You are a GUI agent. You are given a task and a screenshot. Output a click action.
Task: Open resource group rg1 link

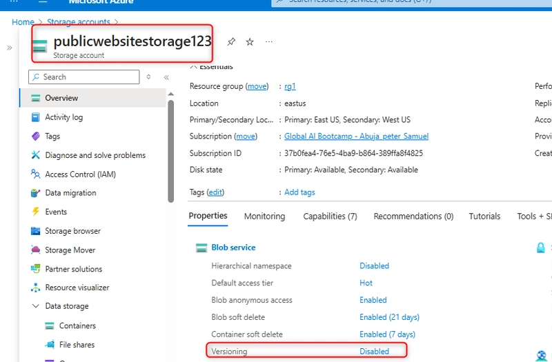pyautogui.click(x=290, y=86)
